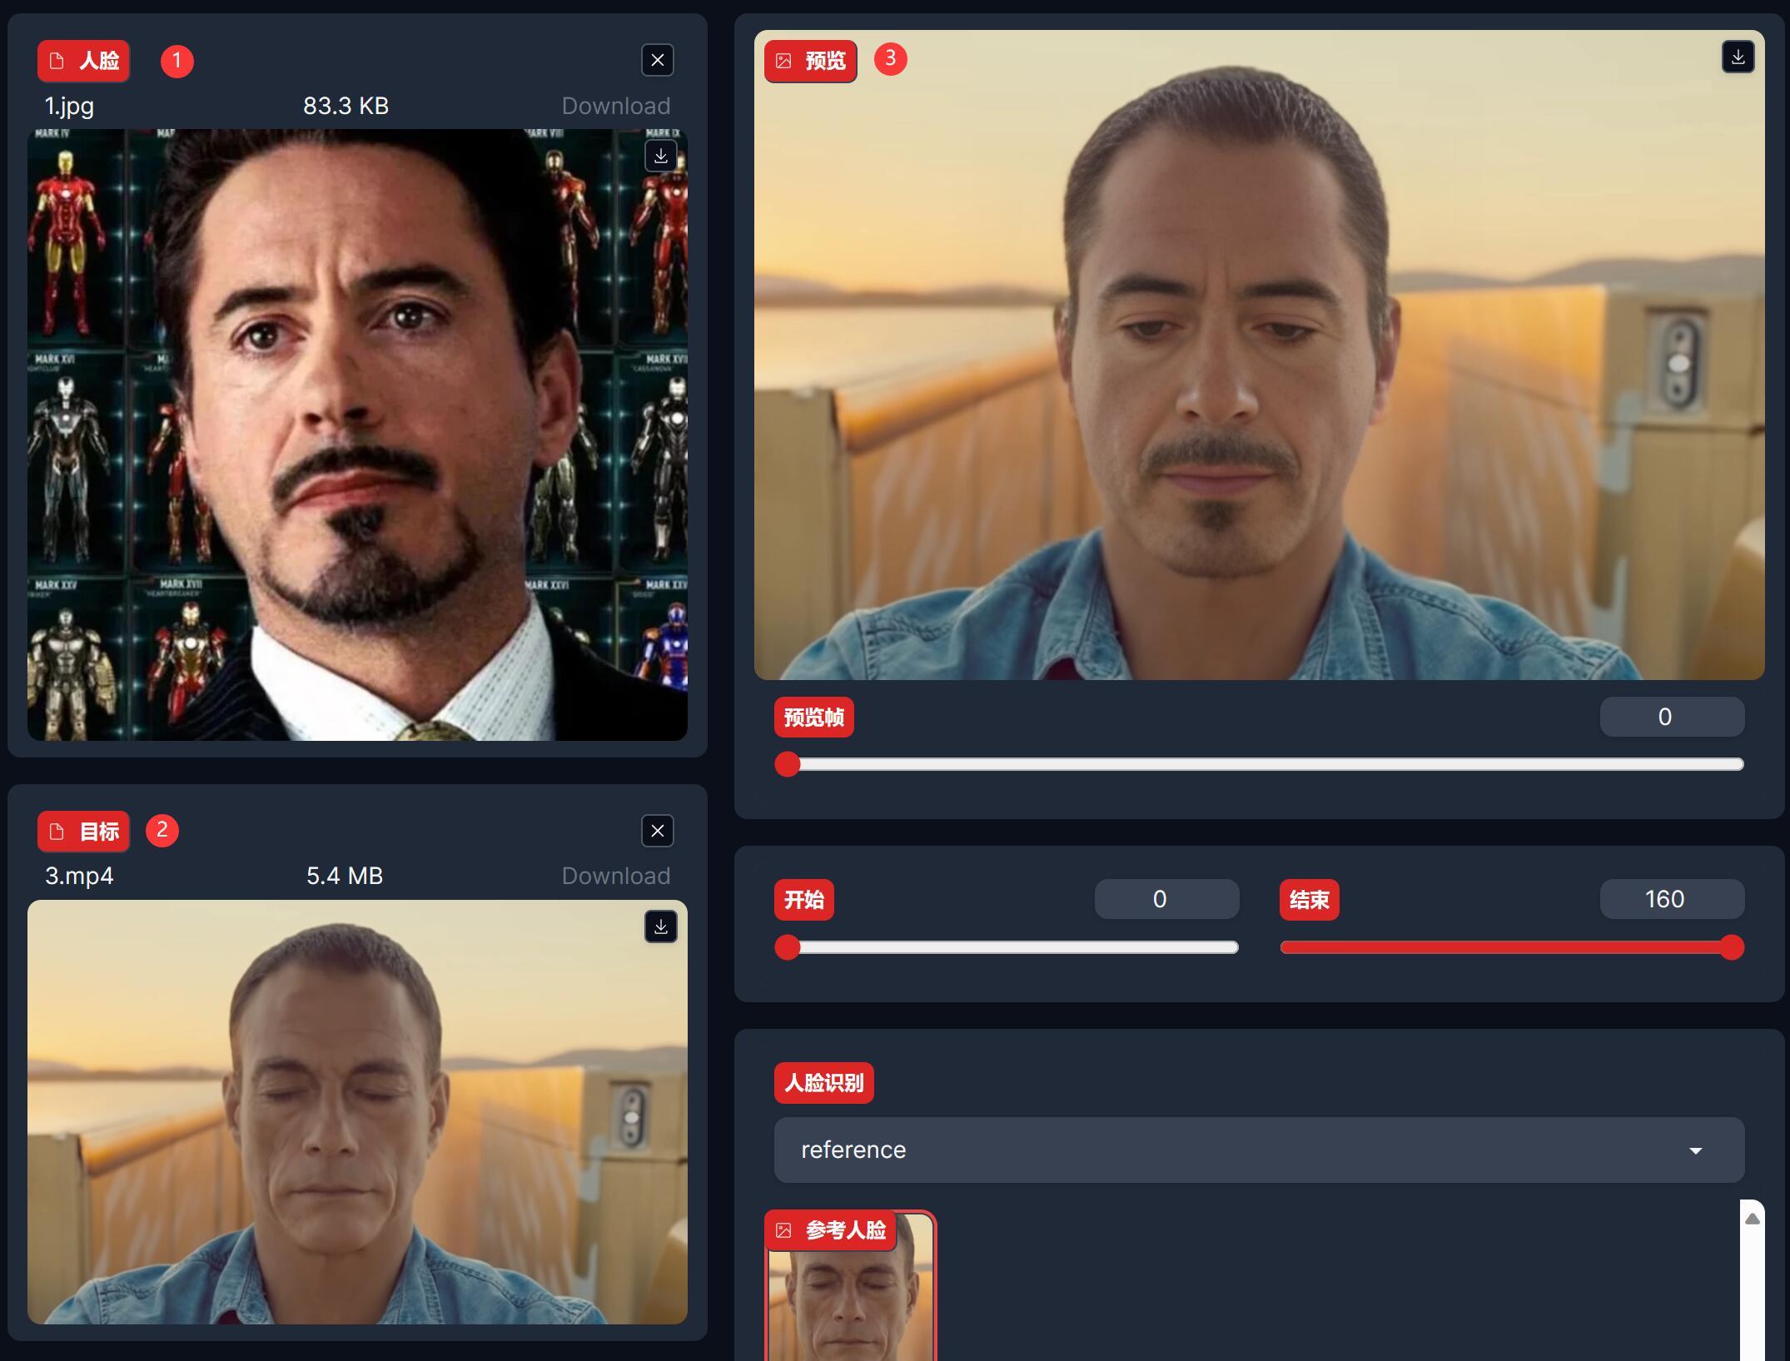
Task: Click the 人脸 file label icon
Action: point(57,61)
